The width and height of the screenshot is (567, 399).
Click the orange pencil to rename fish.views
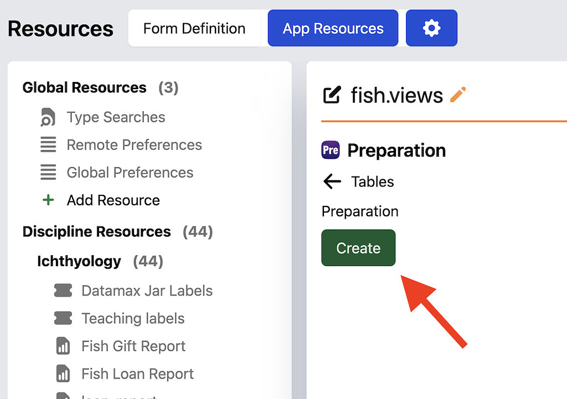458,94
